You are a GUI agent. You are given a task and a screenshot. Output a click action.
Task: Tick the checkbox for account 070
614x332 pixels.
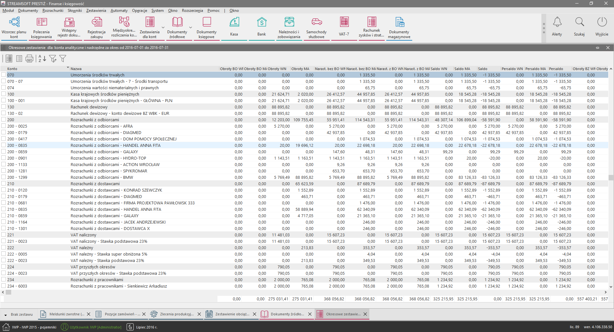[4, 75]
